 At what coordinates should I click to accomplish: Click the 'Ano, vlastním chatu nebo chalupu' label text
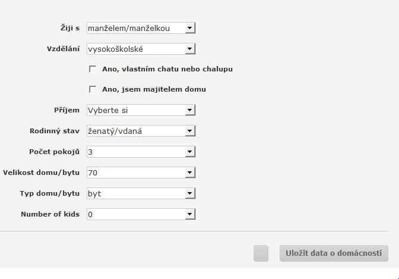click(x=167, y=69)
